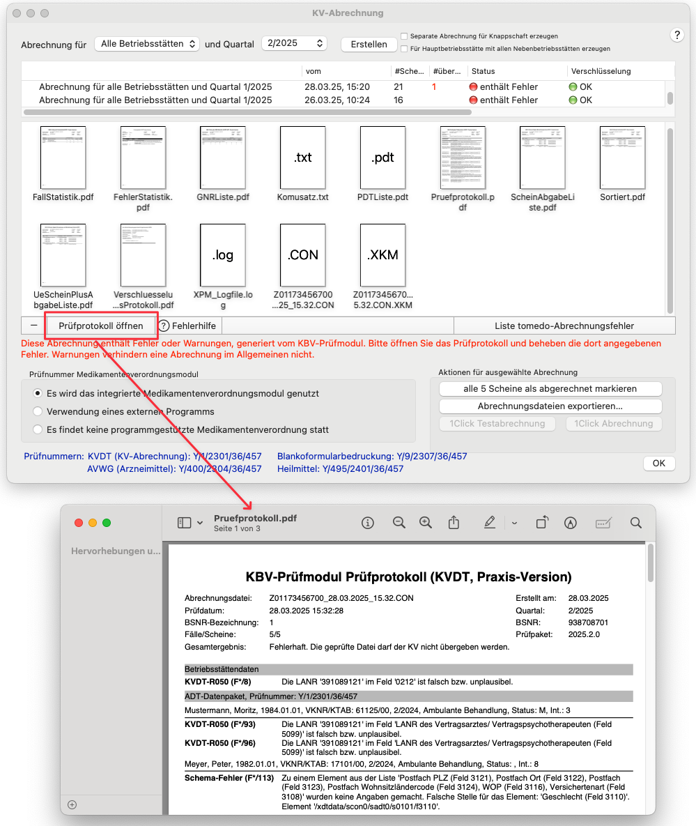Click Abrechnungsdateien exportieren button
Viewport: 696px width, 826px height.
tap(550, 406)
